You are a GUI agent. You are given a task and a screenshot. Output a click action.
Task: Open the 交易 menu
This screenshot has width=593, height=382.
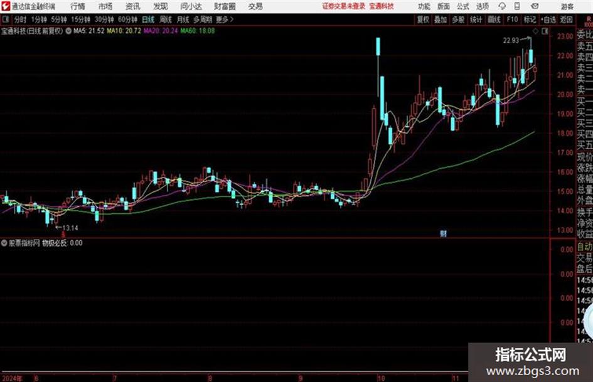coord(255,6)
